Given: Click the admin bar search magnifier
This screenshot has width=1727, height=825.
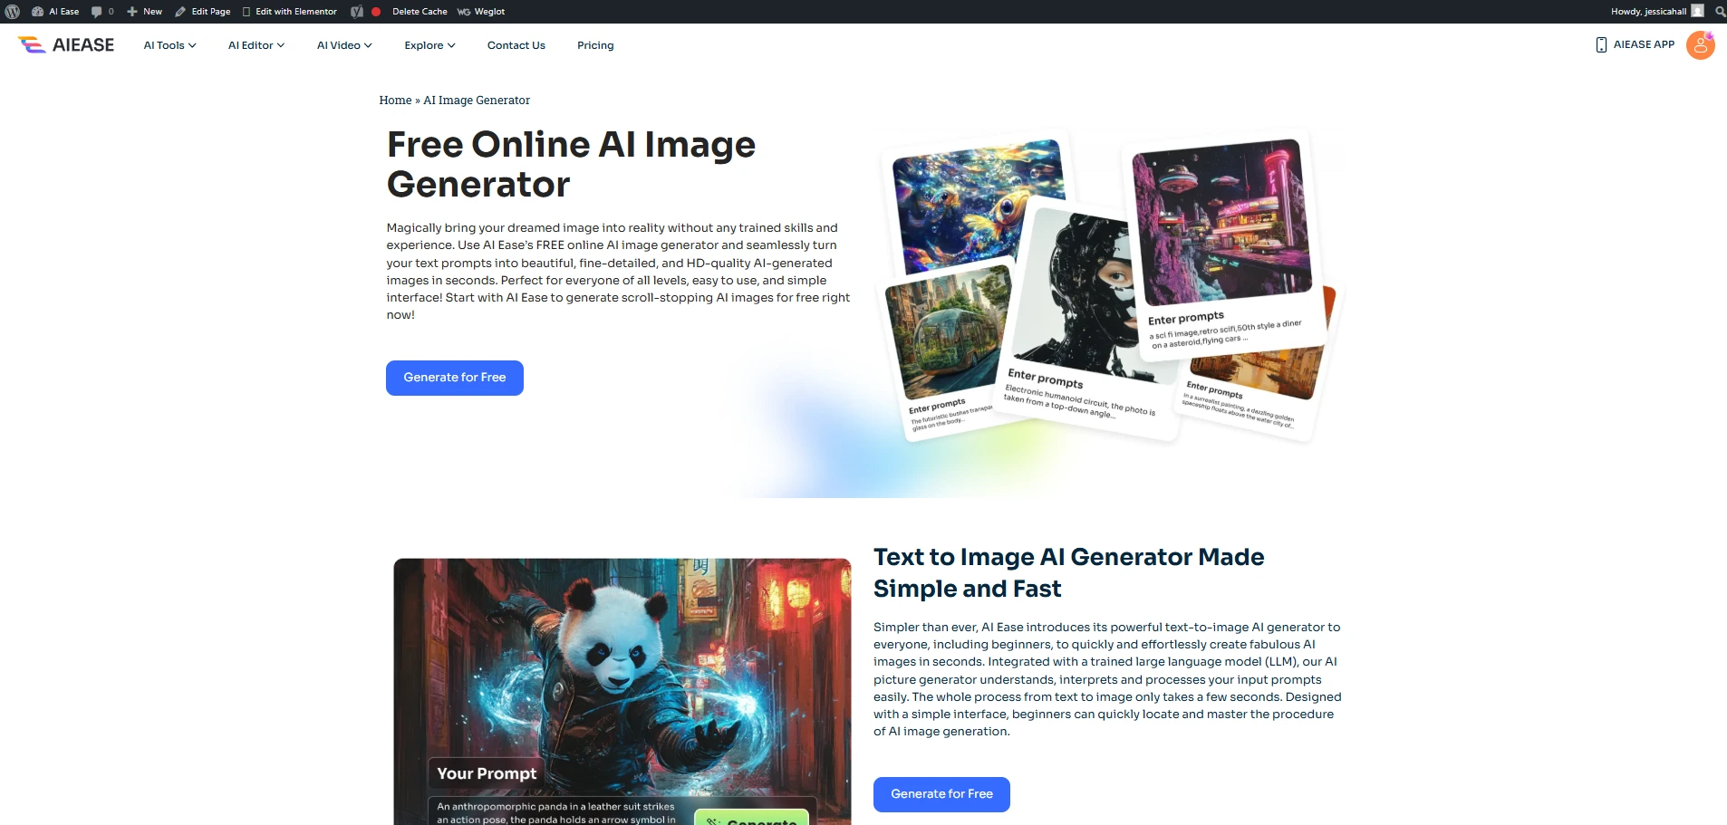Looking at the screenshot, I should 1720,12.
